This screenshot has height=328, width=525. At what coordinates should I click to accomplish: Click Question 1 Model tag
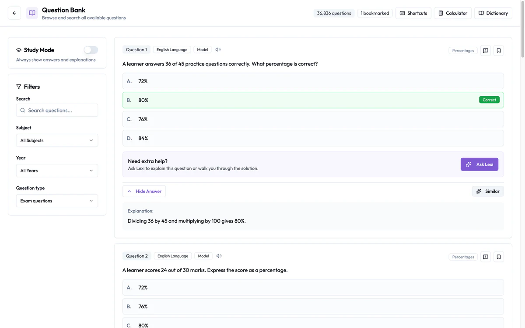click(203, 49)
